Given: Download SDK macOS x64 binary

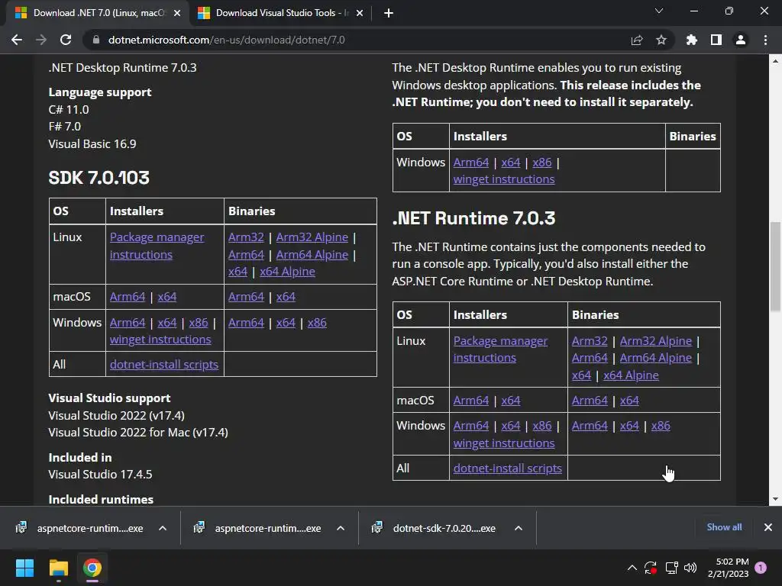Looking at the screenshot, I should (x=286, y=297).
